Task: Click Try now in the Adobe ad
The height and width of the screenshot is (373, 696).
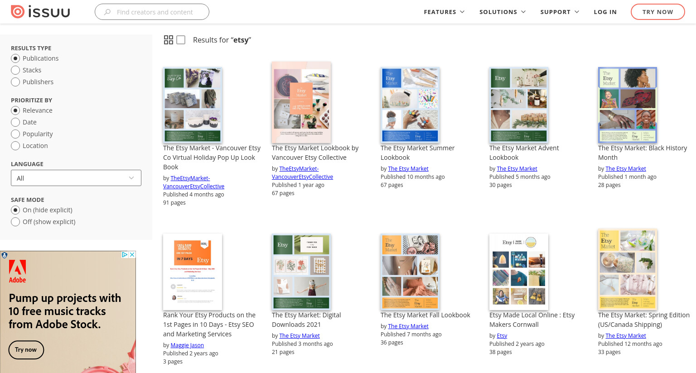Action: click(26, 349)
